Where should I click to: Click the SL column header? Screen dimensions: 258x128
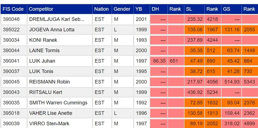click(189, 9)
